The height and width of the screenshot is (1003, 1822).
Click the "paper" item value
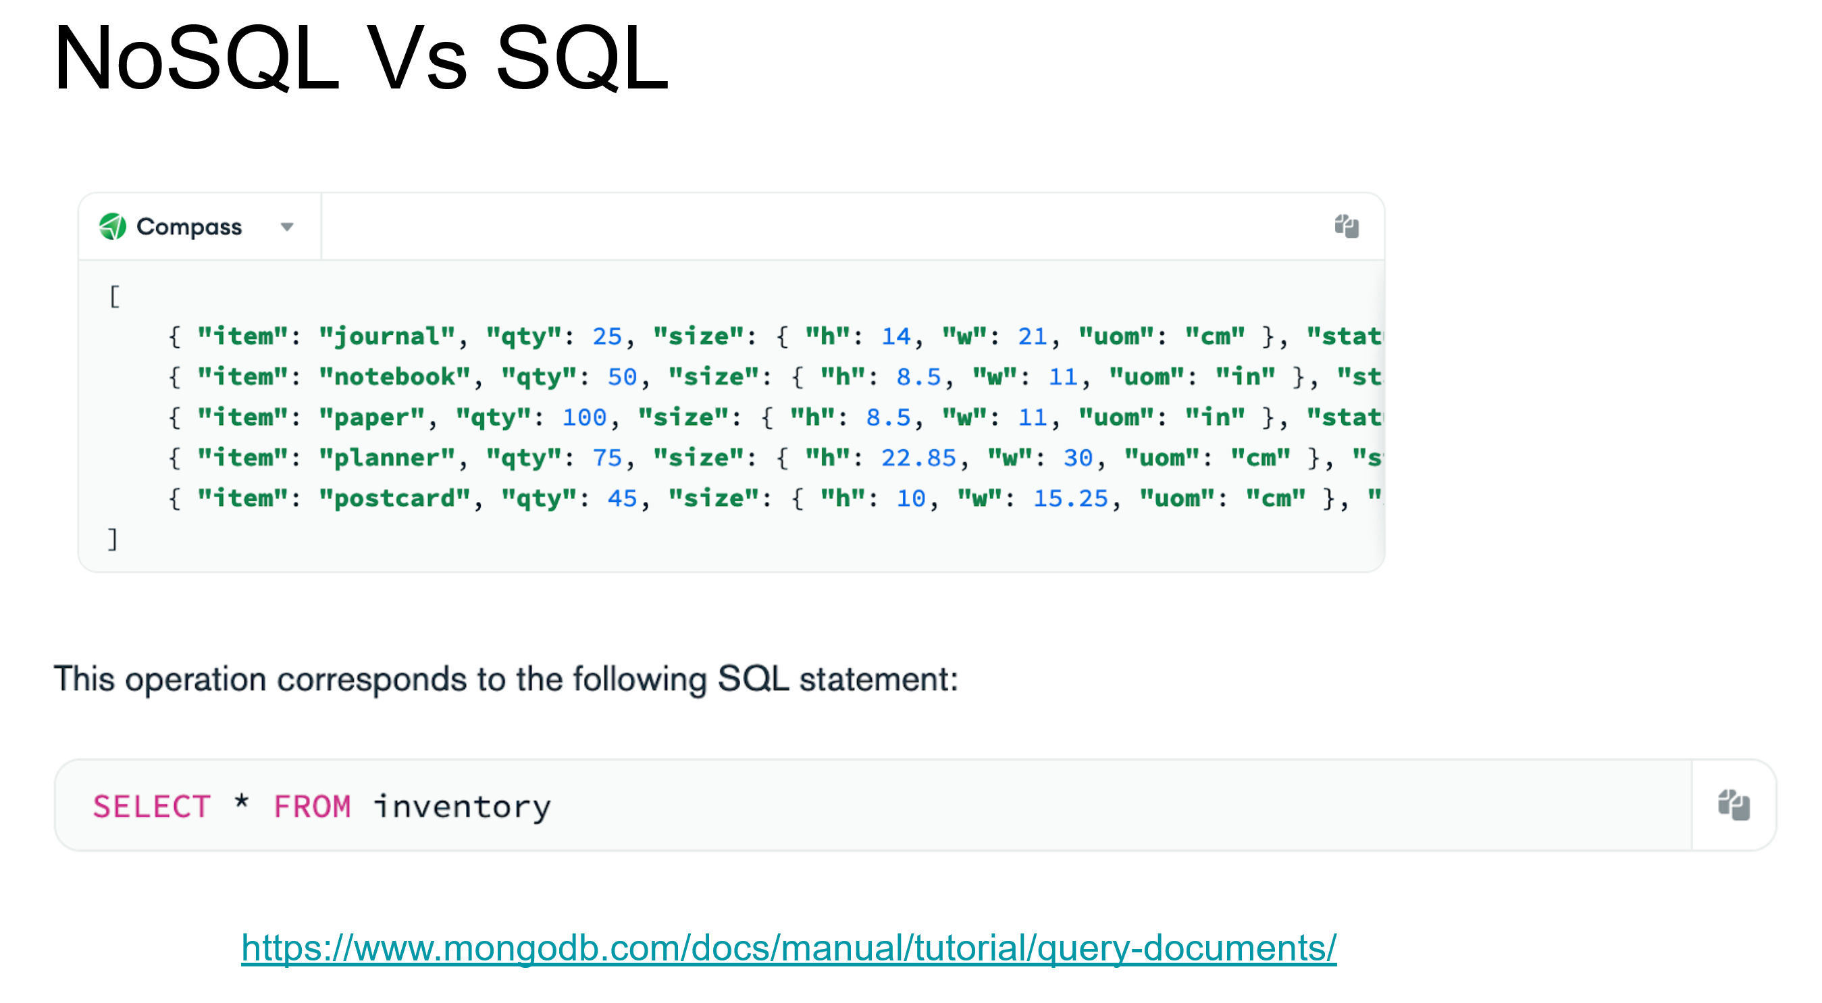point(372,417)
